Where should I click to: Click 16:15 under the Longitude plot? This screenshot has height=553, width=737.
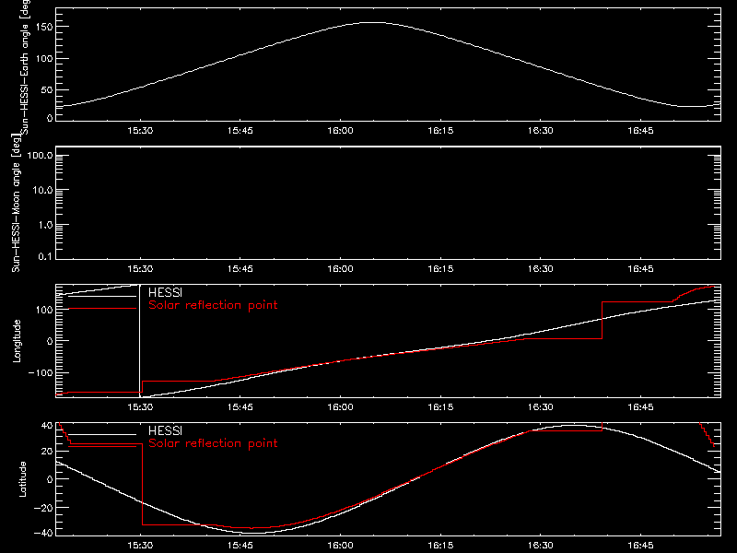440,407
